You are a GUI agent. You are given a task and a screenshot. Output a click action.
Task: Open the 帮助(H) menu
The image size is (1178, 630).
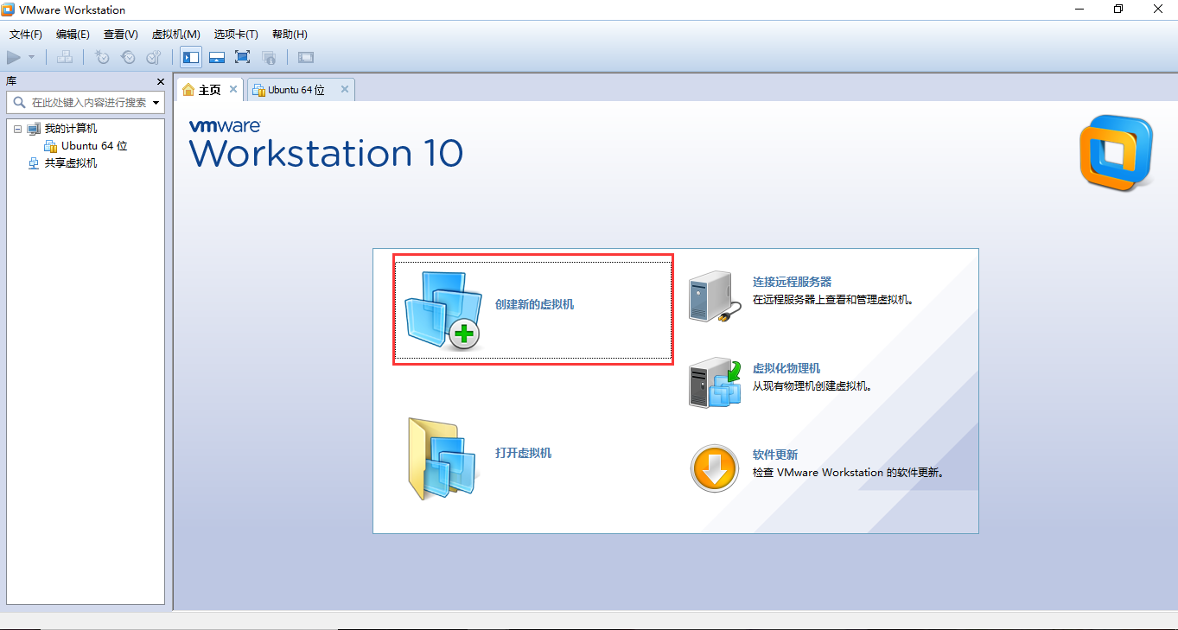[290, 35]
